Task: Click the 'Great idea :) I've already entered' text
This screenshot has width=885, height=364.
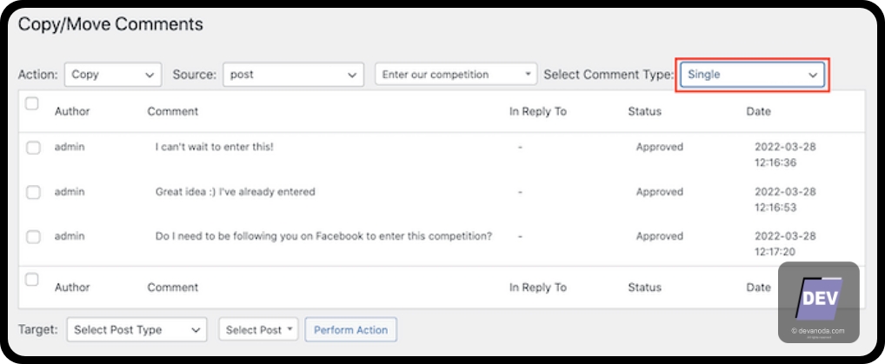Action: click(x=236, y=192)
